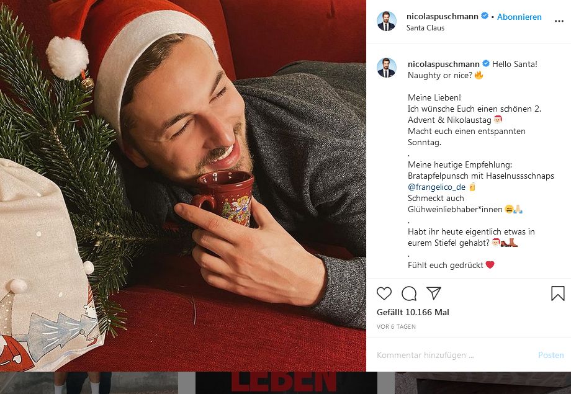Screen dimensions: 571x394
Task: Share post with paper plane icon
Action: pos(434,293)
